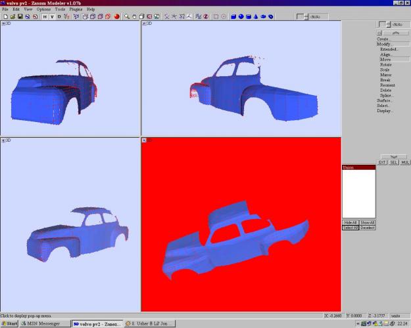Switch to MSN Messenger in the taskbar

point(44,323)
